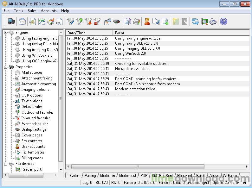Viewport: 252px width, 188px height.
Task: Click the funnel with red X toolbar icon
Action: 97,22
